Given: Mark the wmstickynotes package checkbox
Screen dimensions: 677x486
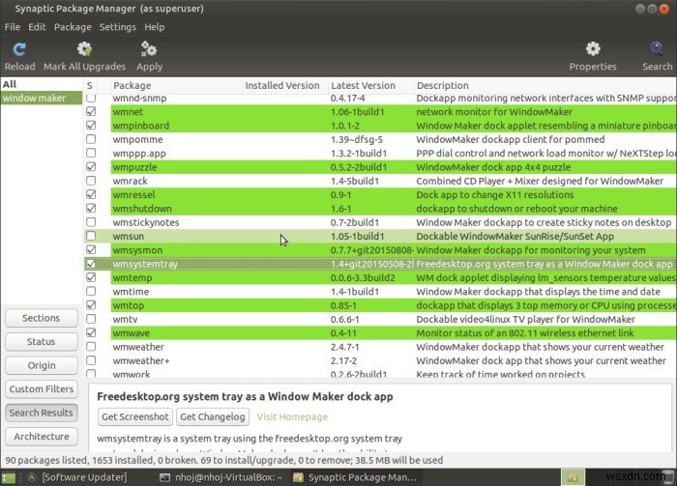Looking at the screenshot, I should 91,222.
